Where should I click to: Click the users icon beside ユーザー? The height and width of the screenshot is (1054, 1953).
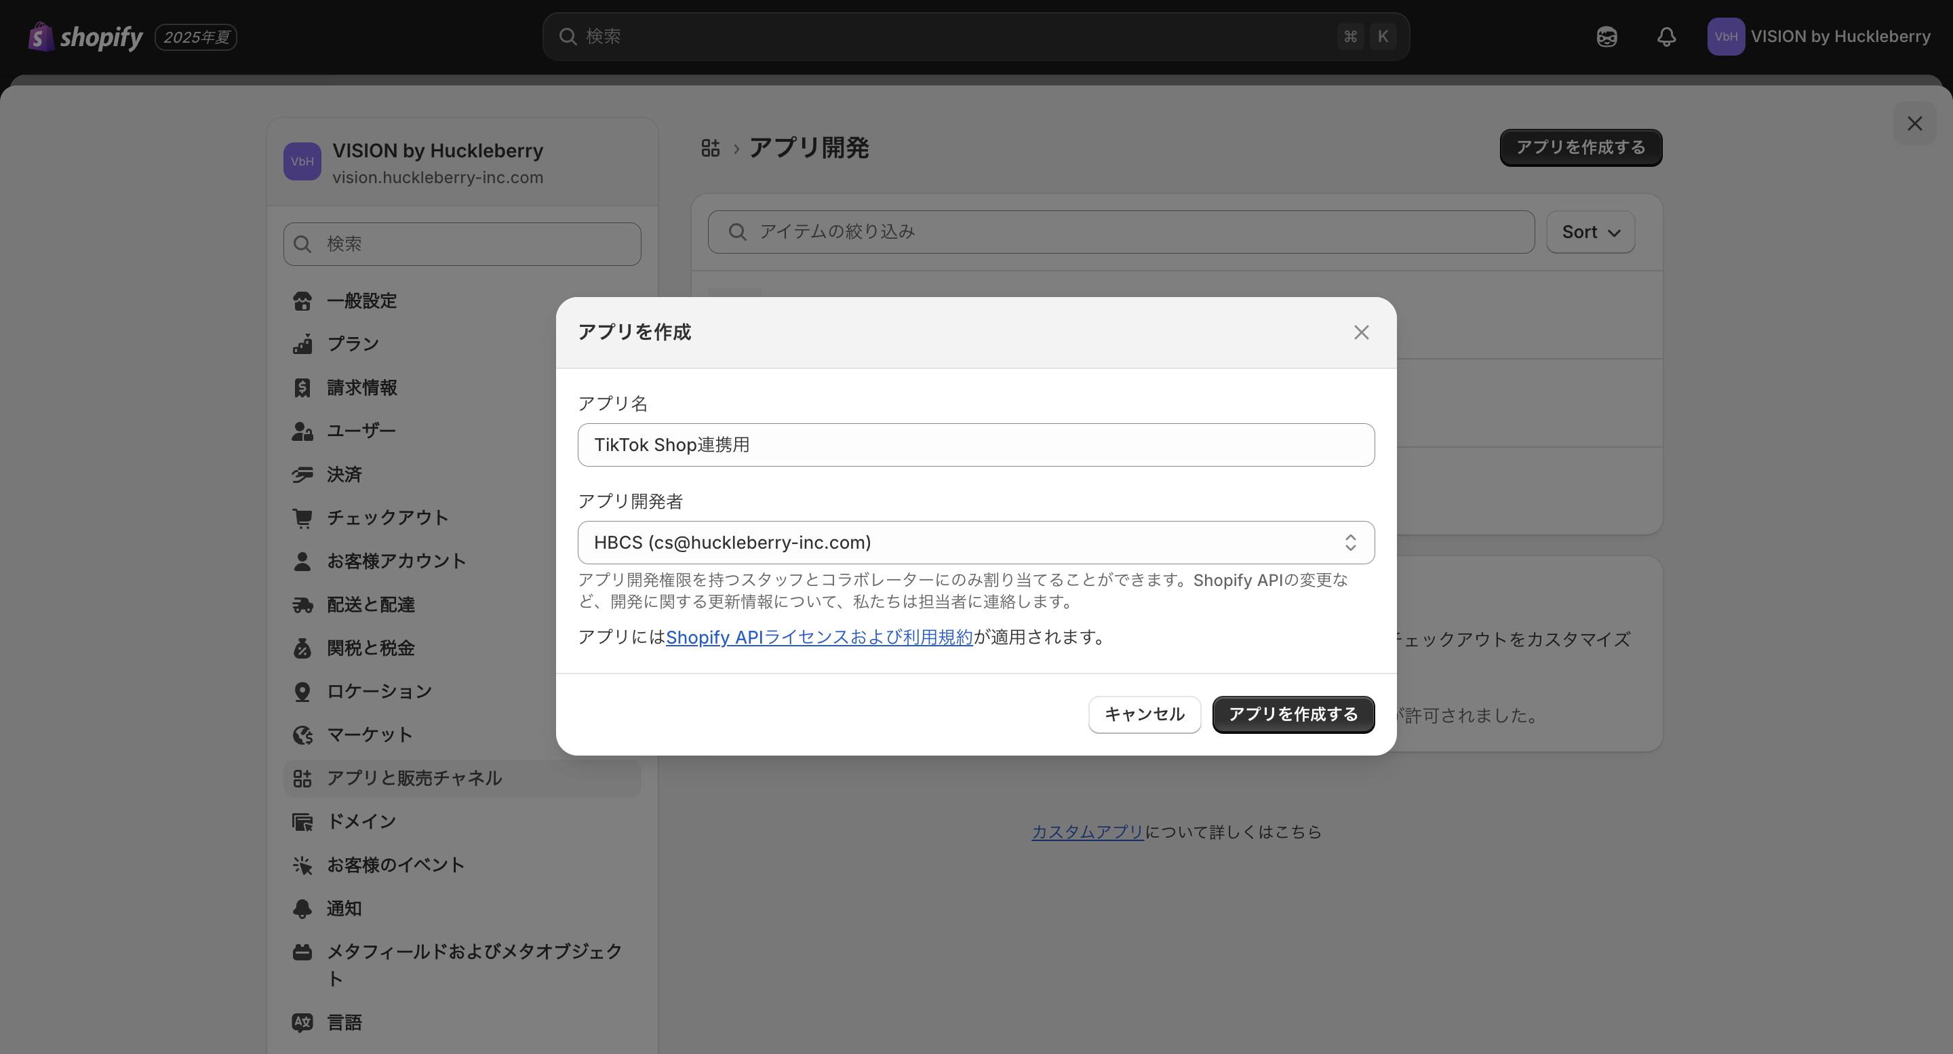pos(302,431)
